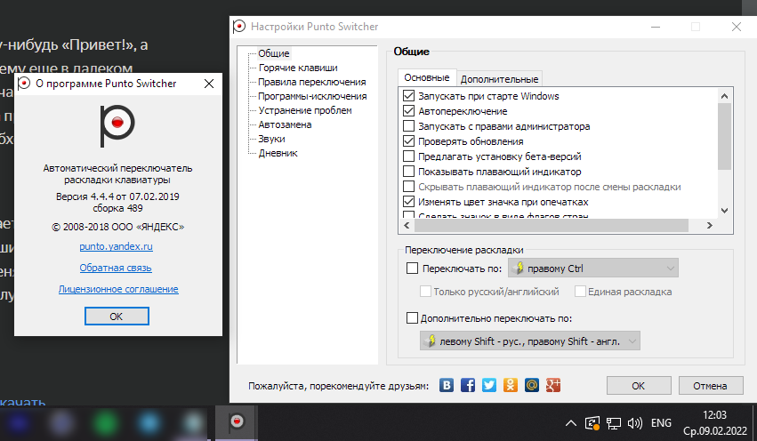This screenshot has height=441, width=757.
Task: Click options list scroll down arrow
Action: click(724, 211)
